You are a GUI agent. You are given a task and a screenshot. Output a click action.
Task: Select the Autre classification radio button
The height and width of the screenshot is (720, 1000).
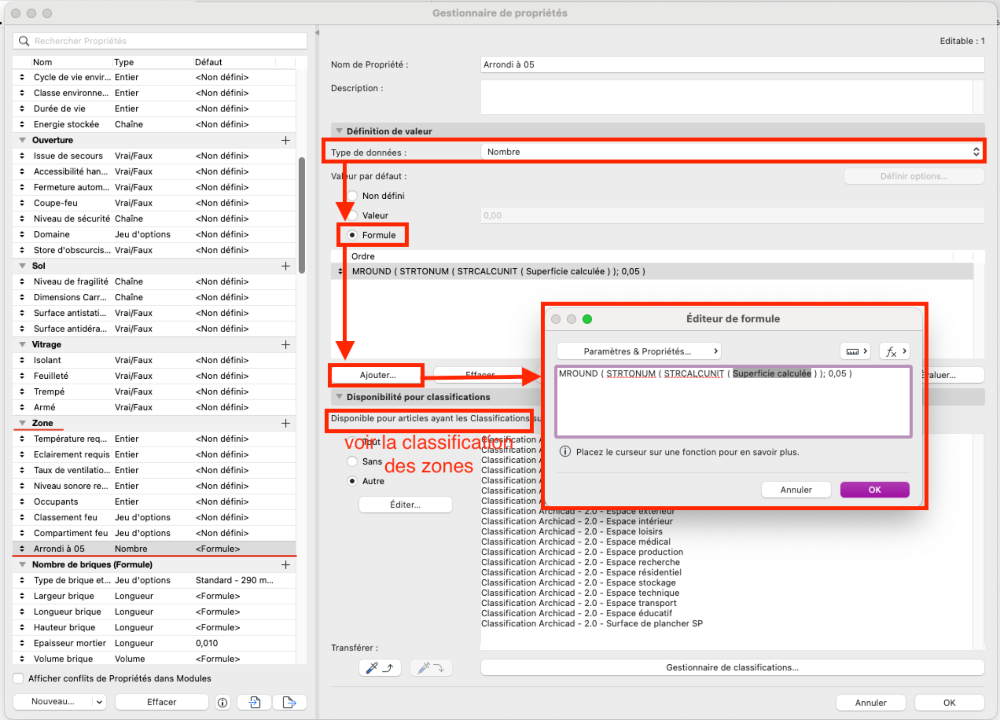pos(353,481)
